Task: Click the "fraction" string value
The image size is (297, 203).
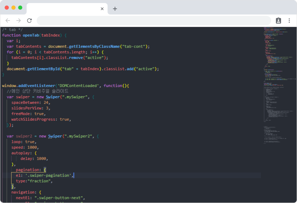Action: point(39,181)
